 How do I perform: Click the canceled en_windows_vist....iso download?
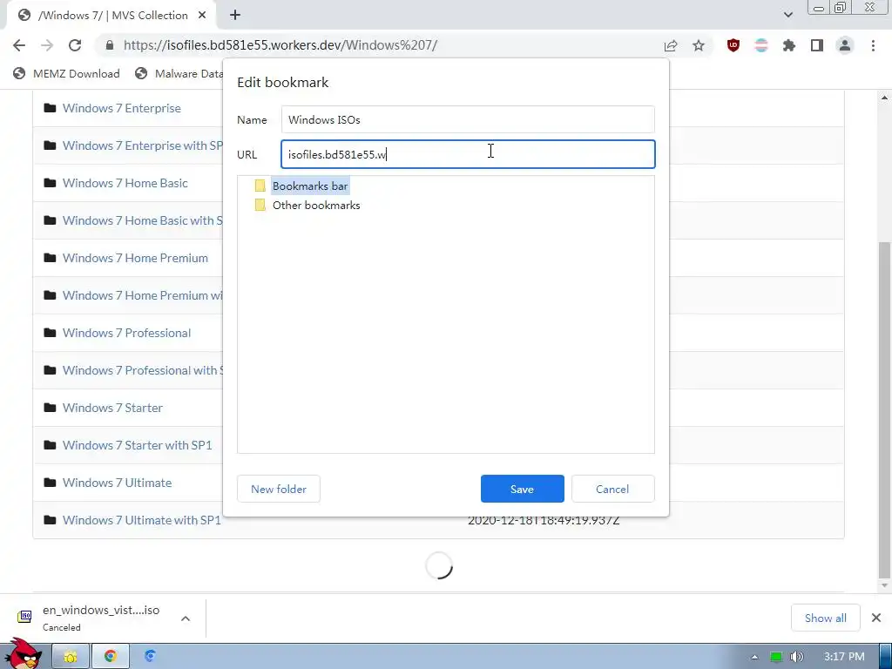coord(101,618)
